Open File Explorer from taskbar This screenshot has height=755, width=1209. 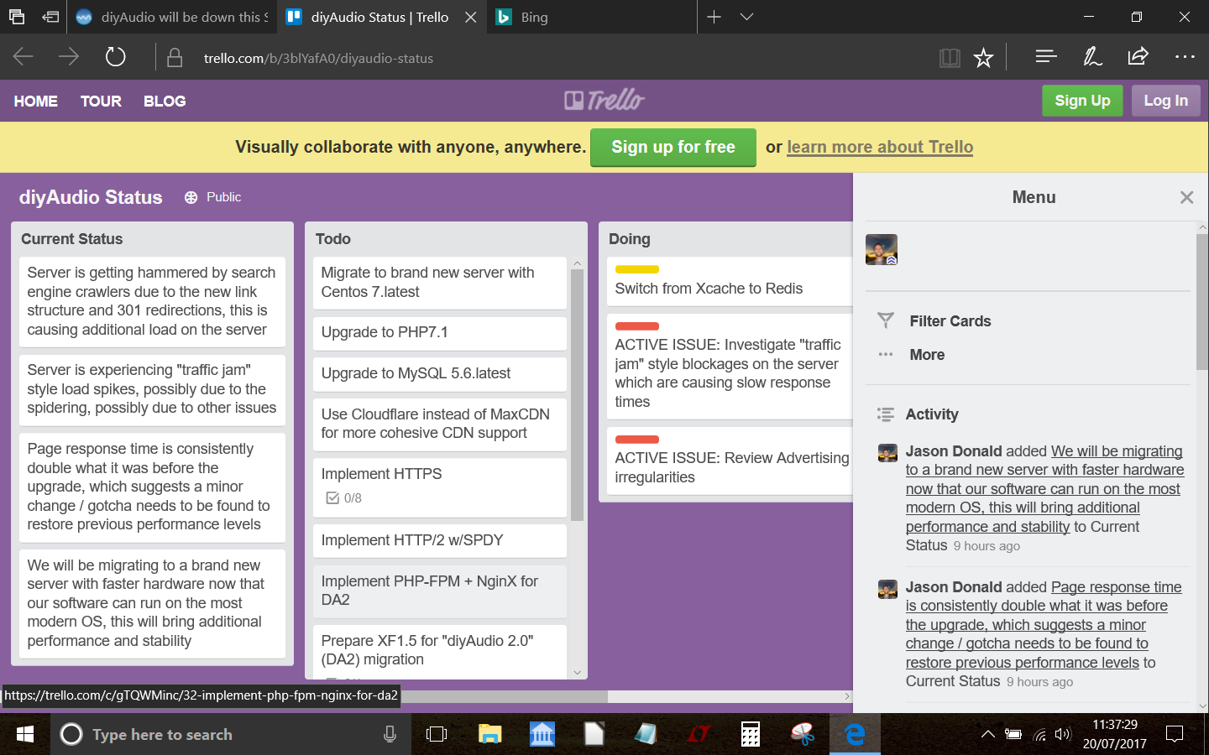489,734
